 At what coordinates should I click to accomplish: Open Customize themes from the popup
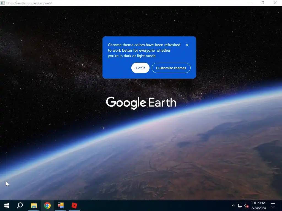tap(171, 68)
